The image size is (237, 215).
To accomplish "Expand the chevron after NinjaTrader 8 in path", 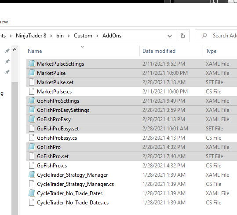I will click(x=51, y=36).
